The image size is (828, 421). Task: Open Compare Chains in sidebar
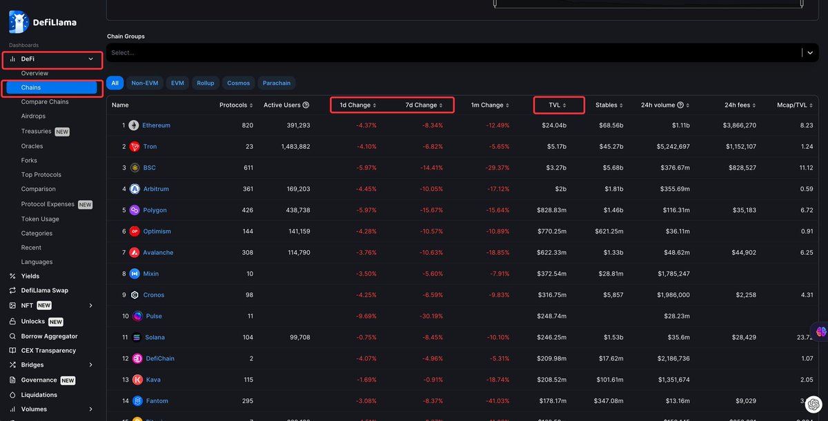[45, 102]
